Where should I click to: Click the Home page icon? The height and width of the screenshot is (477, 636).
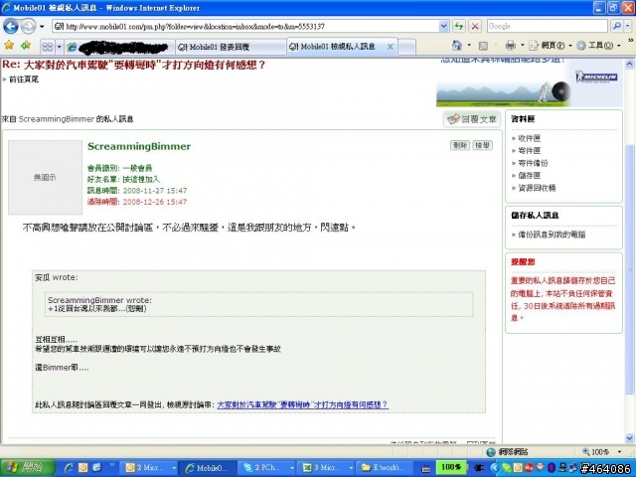click(457, 46)
